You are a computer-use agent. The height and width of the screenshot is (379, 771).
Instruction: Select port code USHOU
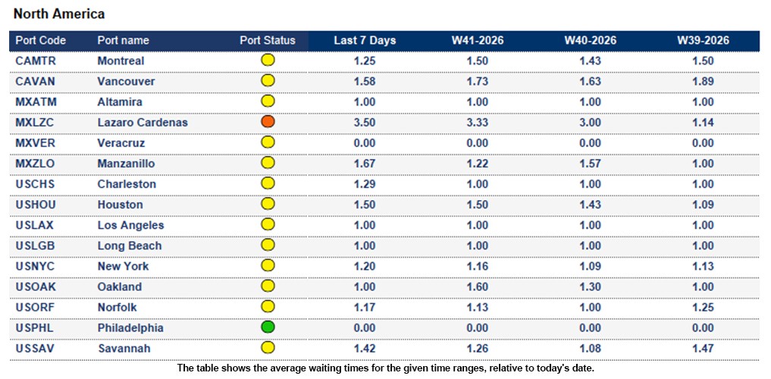click(x=36, y=205)
